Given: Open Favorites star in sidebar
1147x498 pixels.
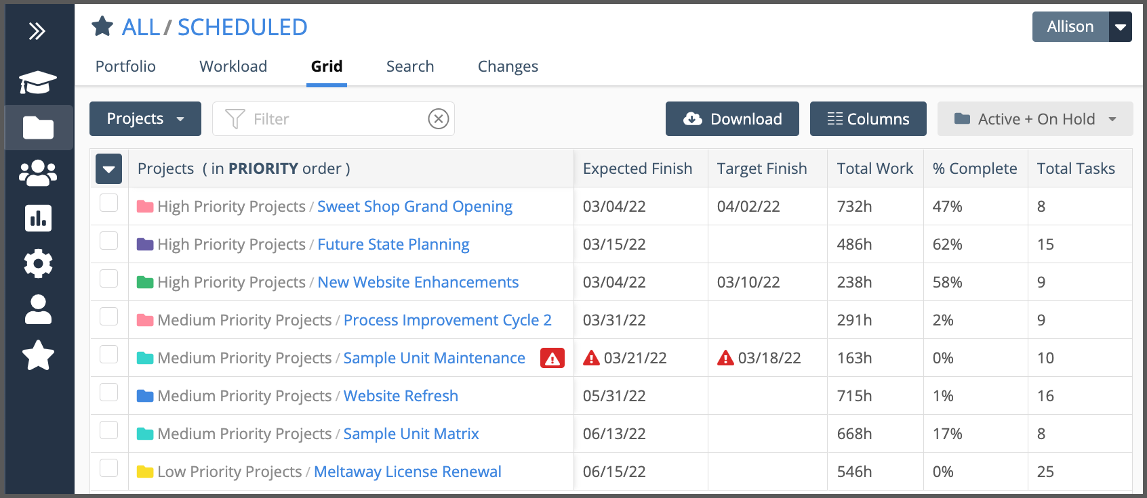Looking at the screenshot, I should click(x=38, y=355).
